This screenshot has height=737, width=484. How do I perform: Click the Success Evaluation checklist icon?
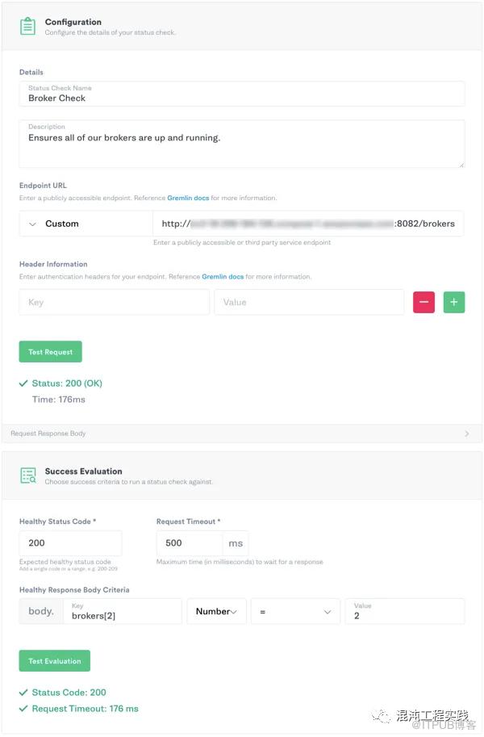[28, 475]
